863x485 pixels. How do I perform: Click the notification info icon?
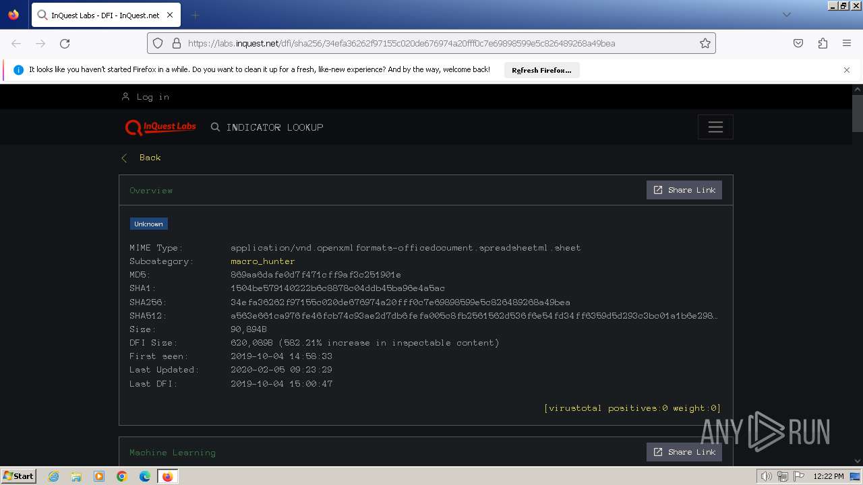tap(18, 70)
